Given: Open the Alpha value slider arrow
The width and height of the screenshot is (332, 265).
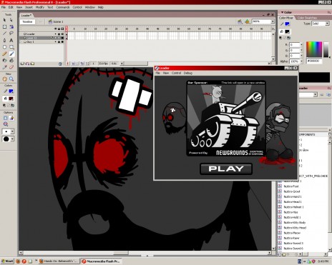Looking at the screenshot, I should 301,61.
